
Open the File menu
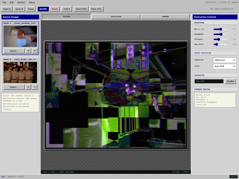4,3
